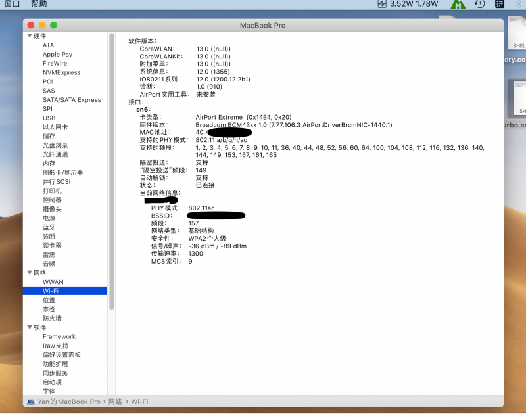Image resolution: width=526 pixels, height=414 pixels.
Task: Open 位置 locations entry
Action: (x=49, y=300)
